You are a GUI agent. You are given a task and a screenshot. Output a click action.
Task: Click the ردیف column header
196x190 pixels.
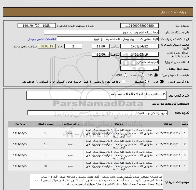coord(185,124)
